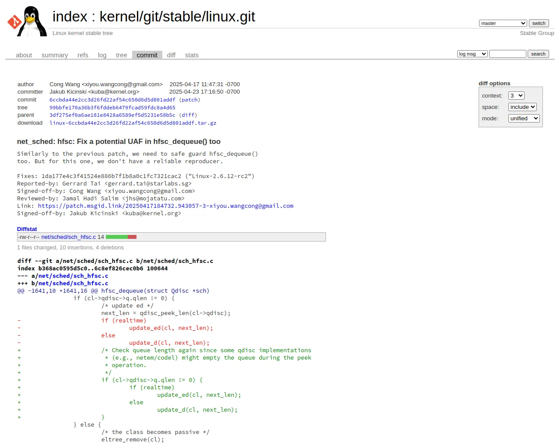
Task: Open the (patch) link
Action: tap(190, 100)
